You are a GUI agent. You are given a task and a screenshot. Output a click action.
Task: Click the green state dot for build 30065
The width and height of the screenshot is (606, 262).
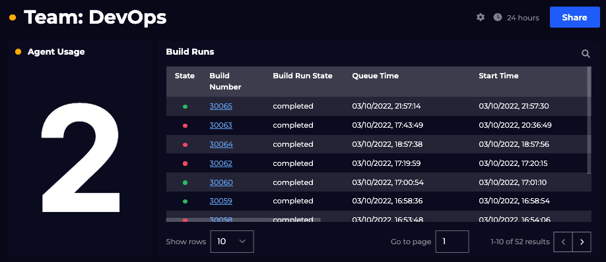pos(185,107)
